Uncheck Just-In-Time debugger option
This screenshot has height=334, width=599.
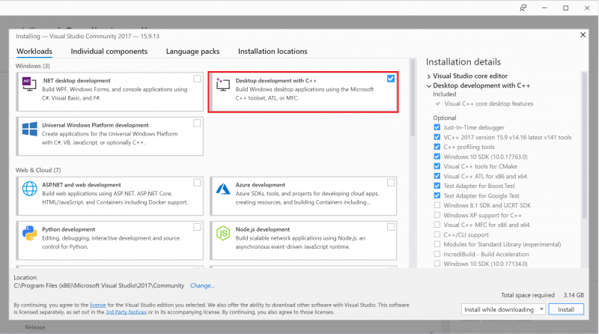pos(437,127)
